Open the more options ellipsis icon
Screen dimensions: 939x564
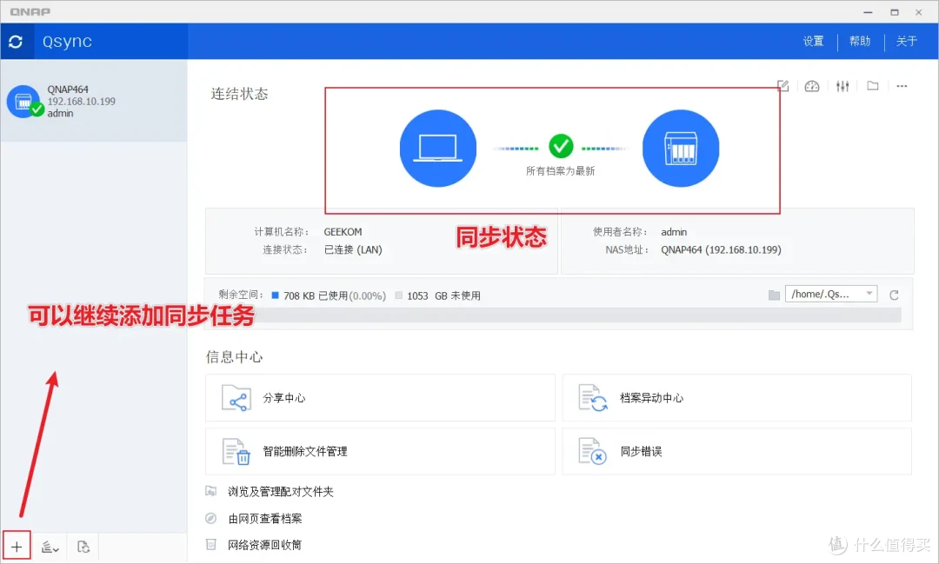pyautogui.click(x=902, y=86)
